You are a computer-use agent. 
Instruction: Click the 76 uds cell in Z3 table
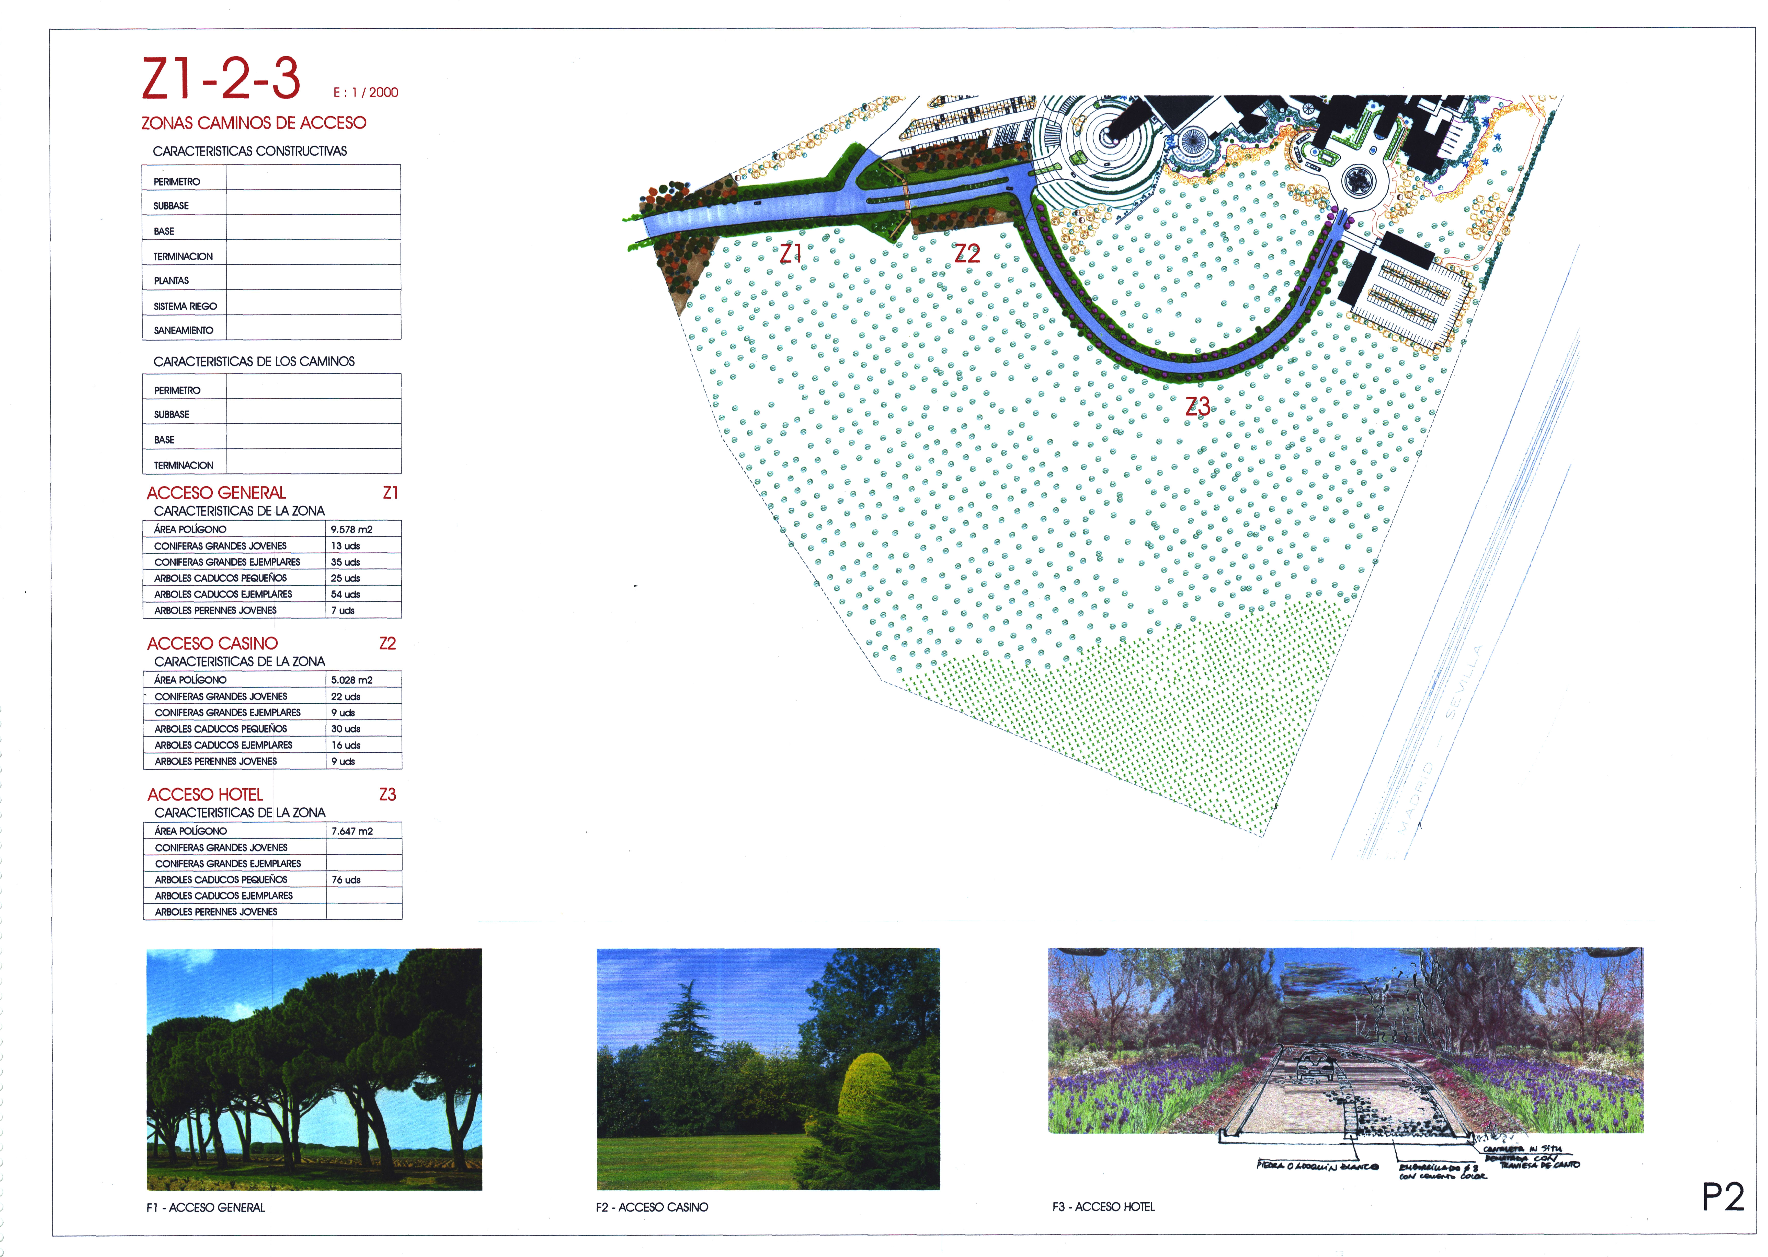pyautogui.click(x=346, y=880)
